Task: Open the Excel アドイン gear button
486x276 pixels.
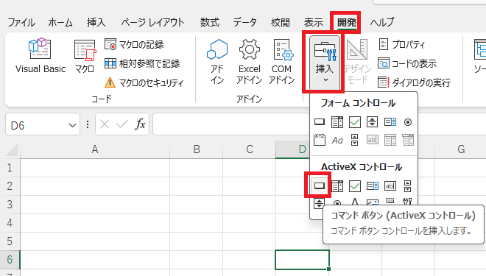Action: coord(249,61)
